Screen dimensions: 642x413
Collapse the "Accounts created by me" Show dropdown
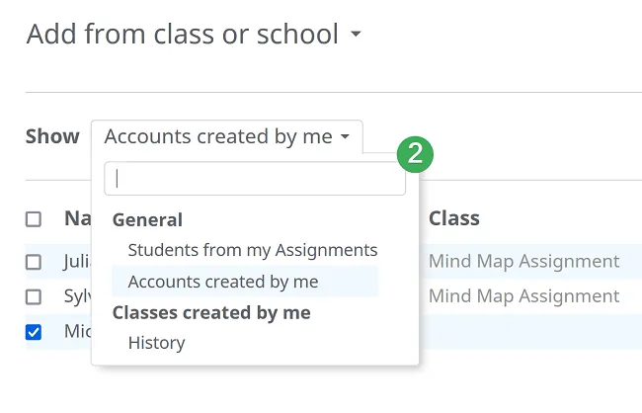(226, 137)
